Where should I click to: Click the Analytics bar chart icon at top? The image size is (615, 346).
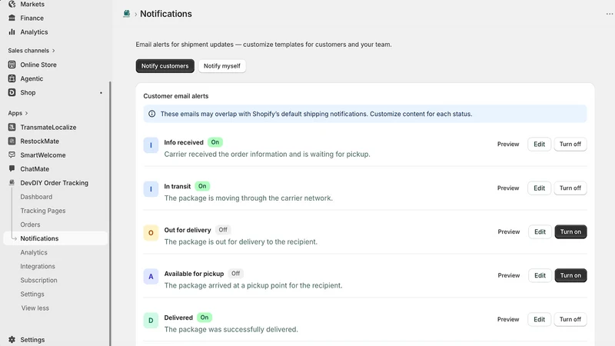pos(12,32)
